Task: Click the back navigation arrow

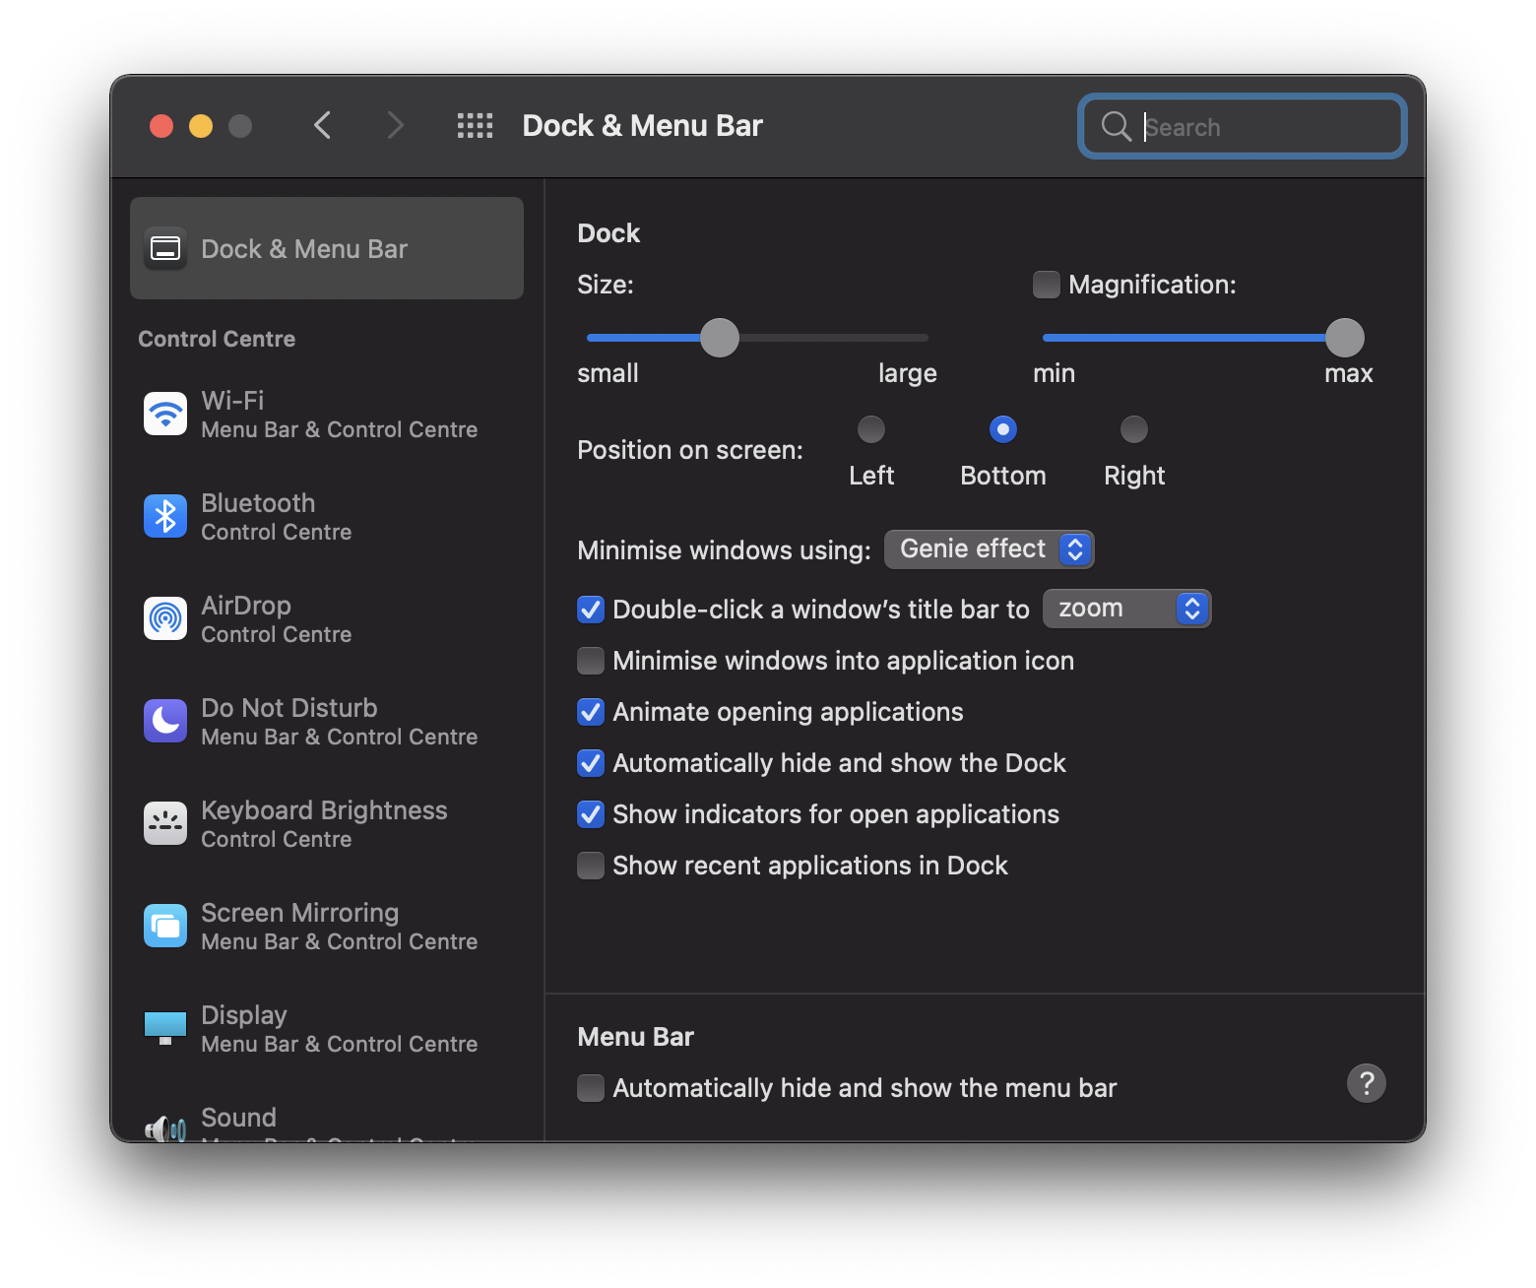Action: point(323,126)
